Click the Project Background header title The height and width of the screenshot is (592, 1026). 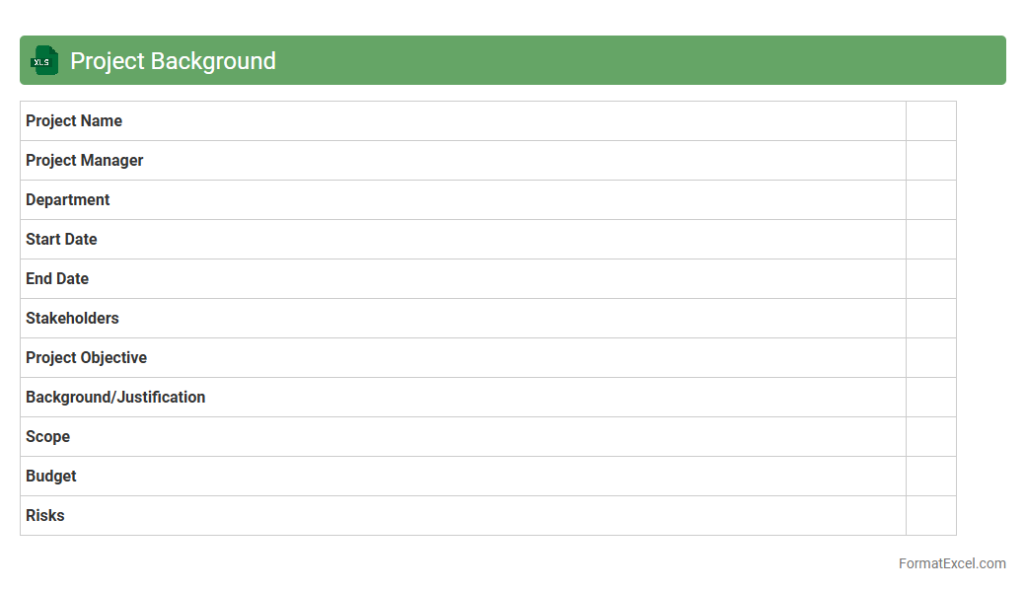pos(173,61)
